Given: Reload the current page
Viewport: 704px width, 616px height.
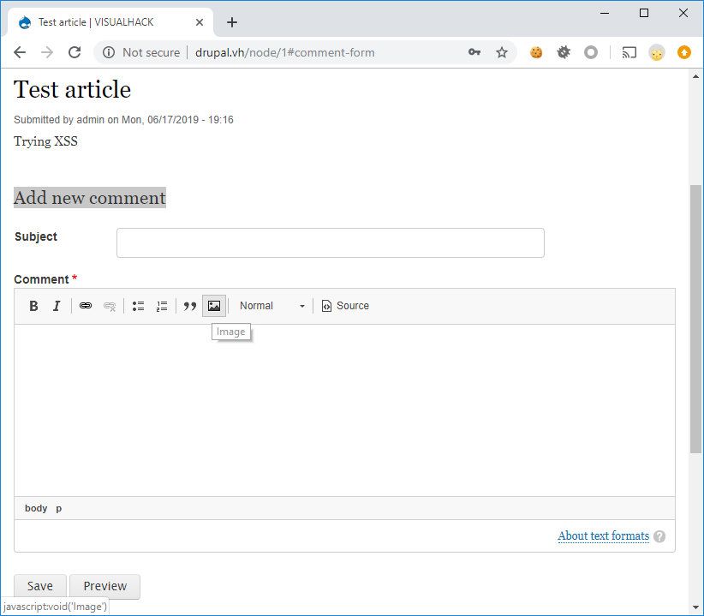Looking at the screenshot, I should click(x=75, y=52).
